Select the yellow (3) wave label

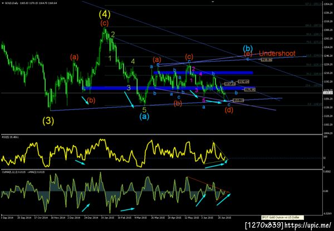[x=48, y=121]
